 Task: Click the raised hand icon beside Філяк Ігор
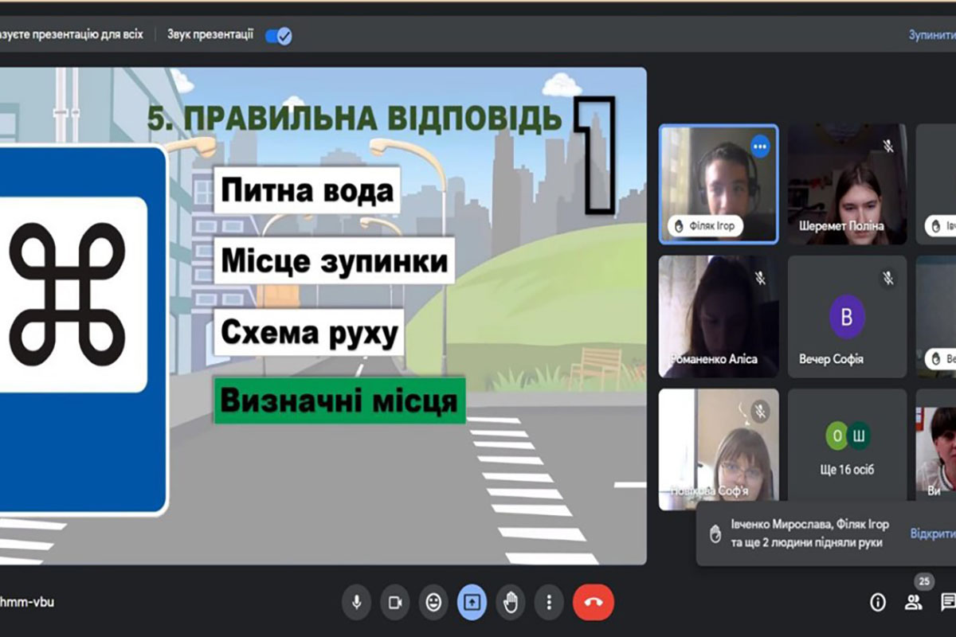(x=680, y=226)
